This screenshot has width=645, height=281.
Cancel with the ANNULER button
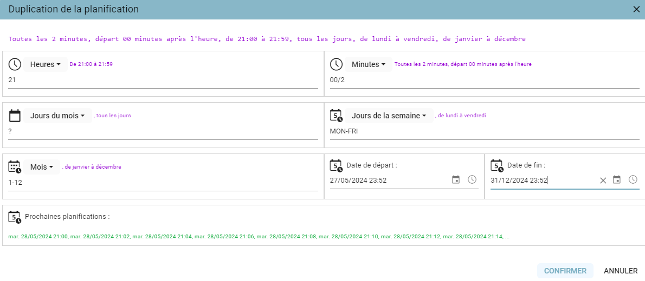tap(620, 271)
